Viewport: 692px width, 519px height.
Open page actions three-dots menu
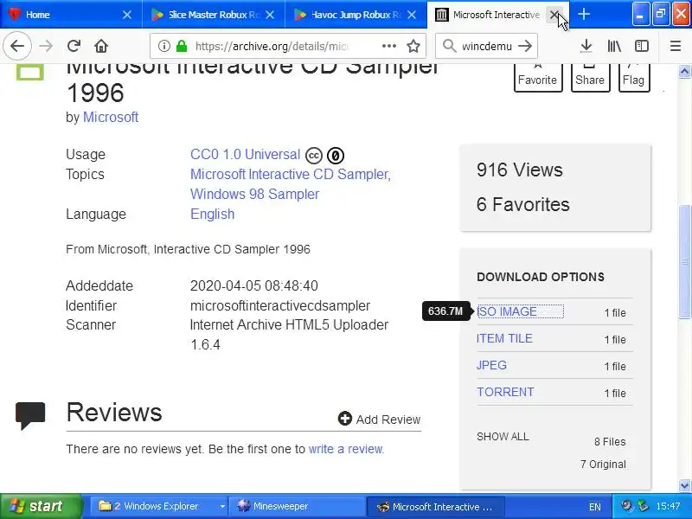388,46
